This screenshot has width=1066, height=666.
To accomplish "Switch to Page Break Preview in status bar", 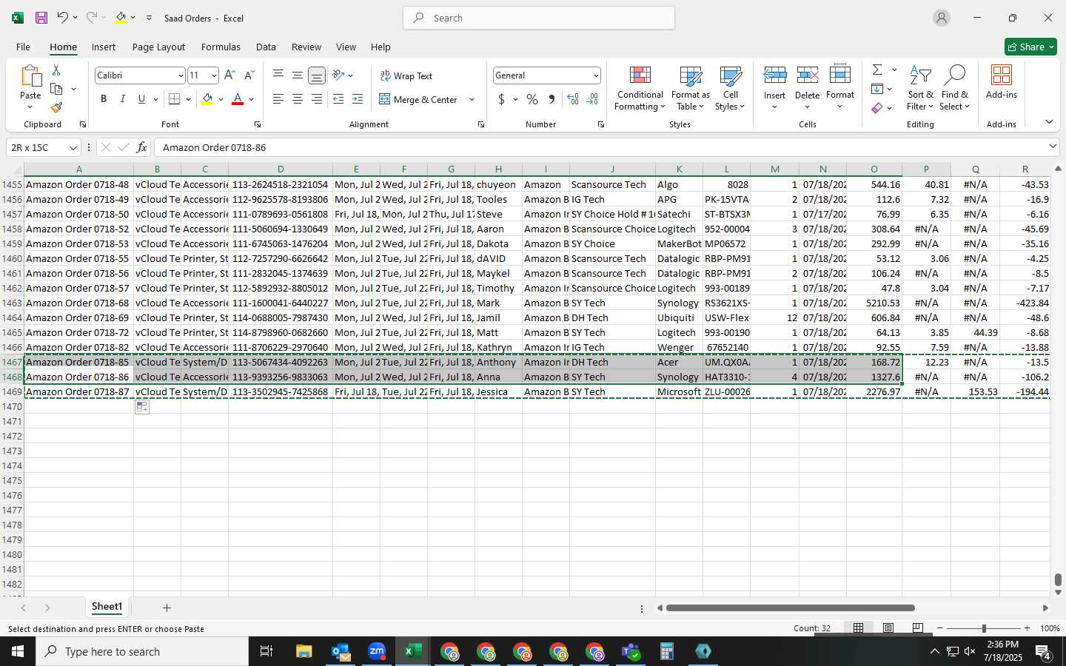I will pyautogui.click(x=918, y=628).
